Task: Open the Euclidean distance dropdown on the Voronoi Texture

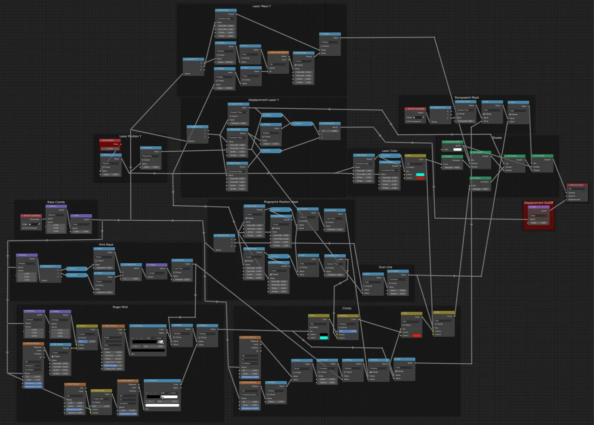Action: click(x=33, y=370)
